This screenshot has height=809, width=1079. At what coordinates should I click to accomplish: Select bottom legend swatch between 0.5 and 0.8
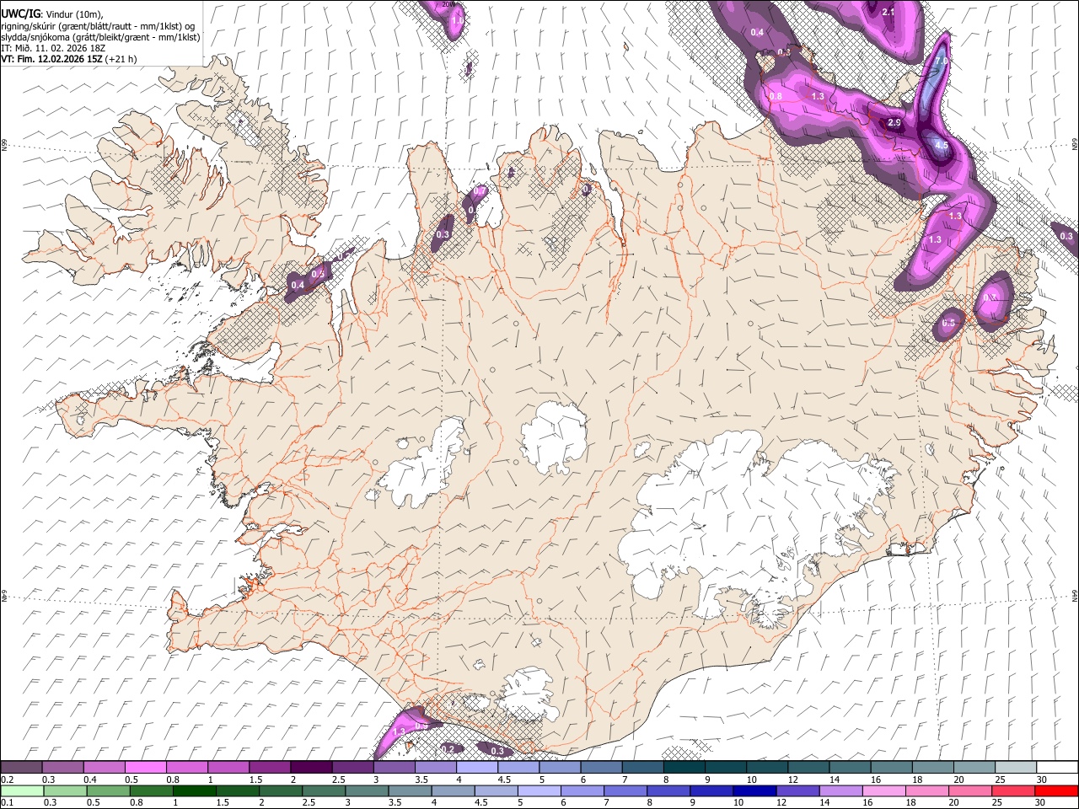tap(108, 791)
